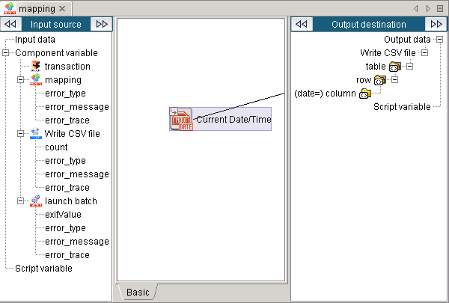The width and height of the screenshot is (449, 303).
Task: Switch to the Basic tab
Action: click(x=137, y=292)
